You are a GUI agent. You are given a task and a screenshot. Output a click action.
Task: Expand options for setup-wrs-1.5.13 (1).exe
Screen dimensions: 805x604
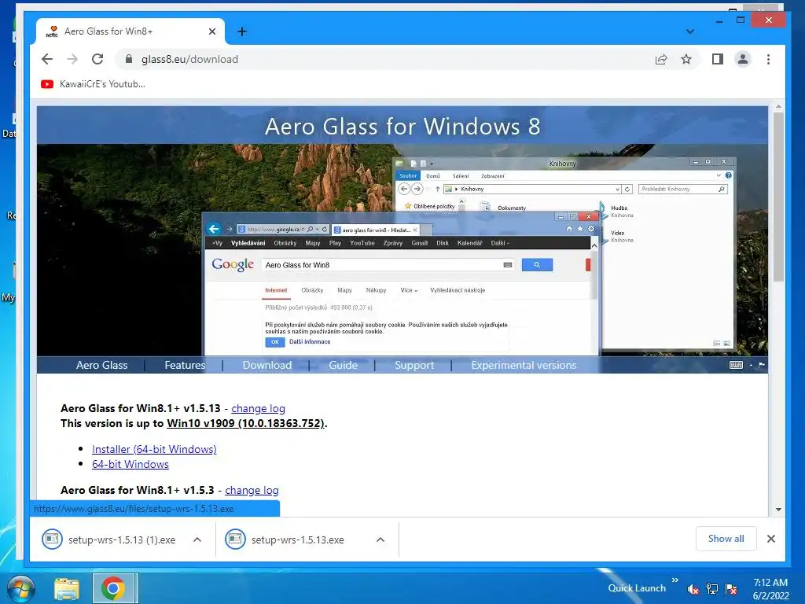(x=197, y=540)
